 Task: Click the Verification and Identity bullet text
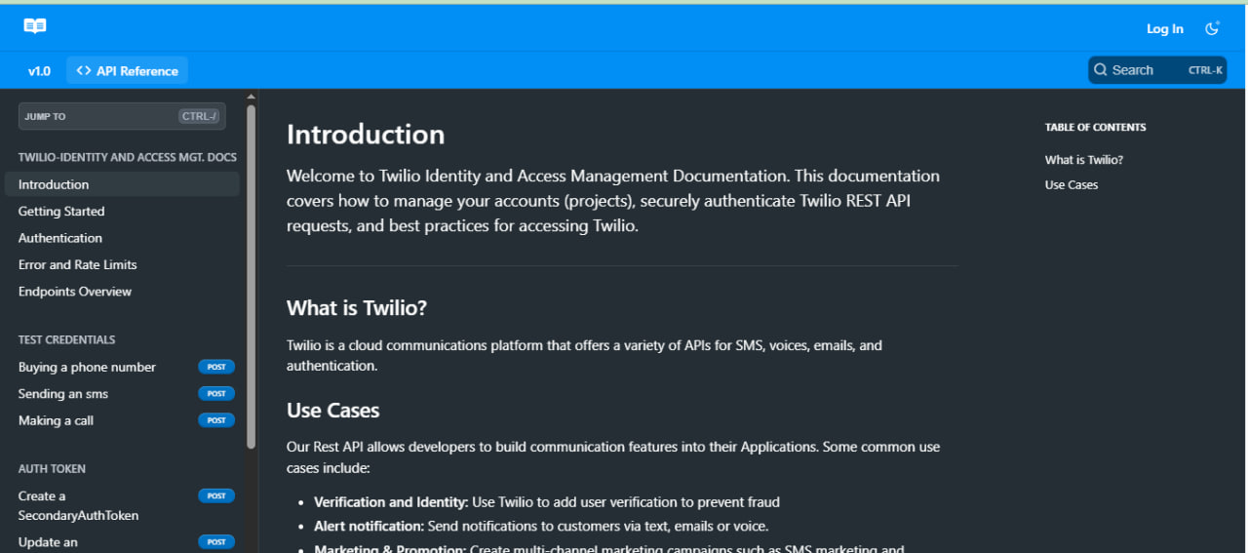pos(546,502)
